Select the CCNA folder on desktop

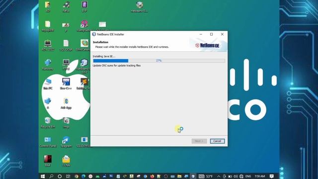pos(66,161)
